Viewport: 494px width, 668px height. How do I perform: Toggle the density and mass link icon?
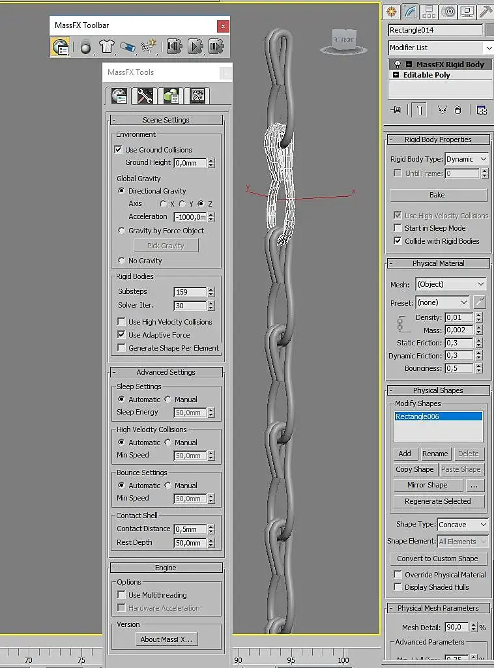tap(401, 324)
